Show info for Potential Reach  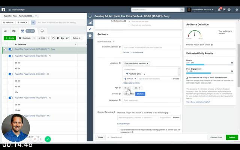point(211,45)
